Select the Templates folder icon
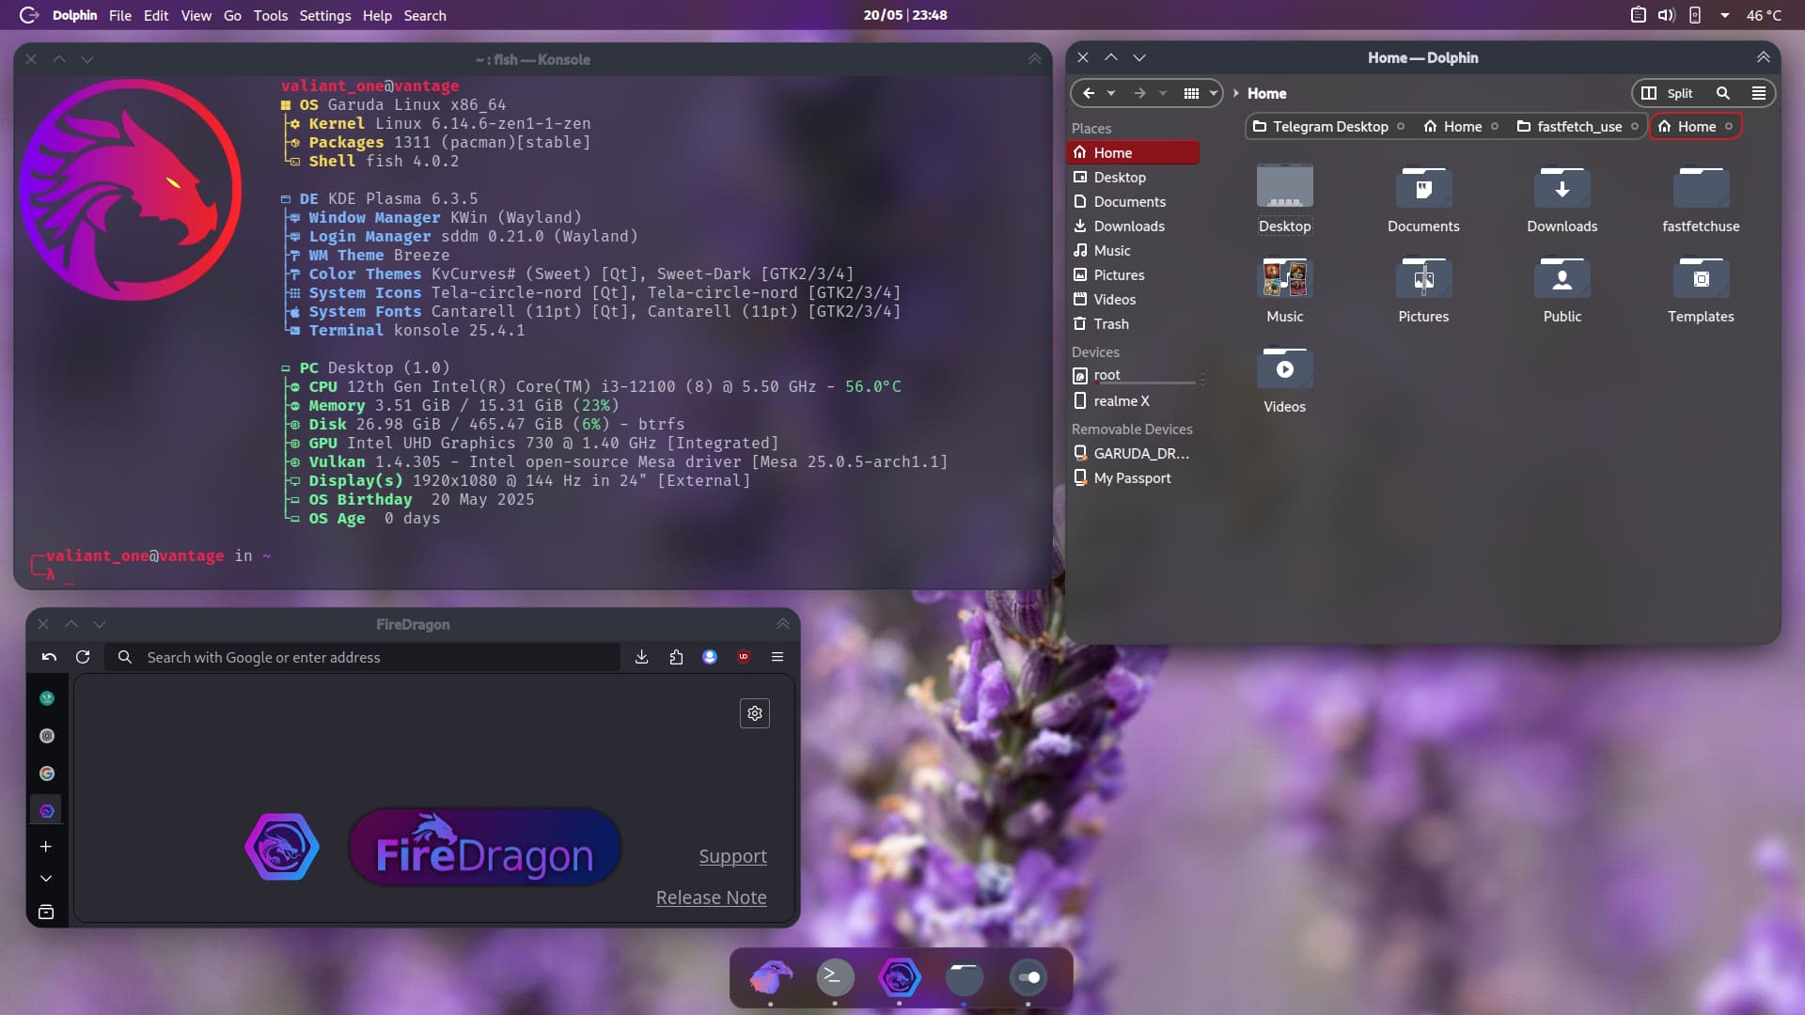This screenshot has height=1015, width=1805. point(1701,277)
